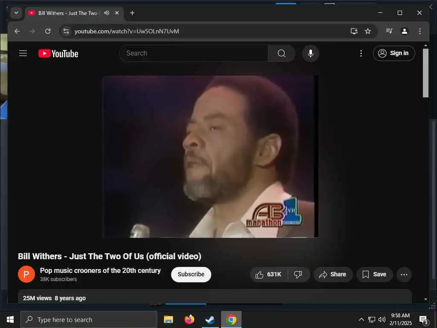Save the video to a playlist
The width and height of the screenshot is (437, 328).
[x=375, y=275]
